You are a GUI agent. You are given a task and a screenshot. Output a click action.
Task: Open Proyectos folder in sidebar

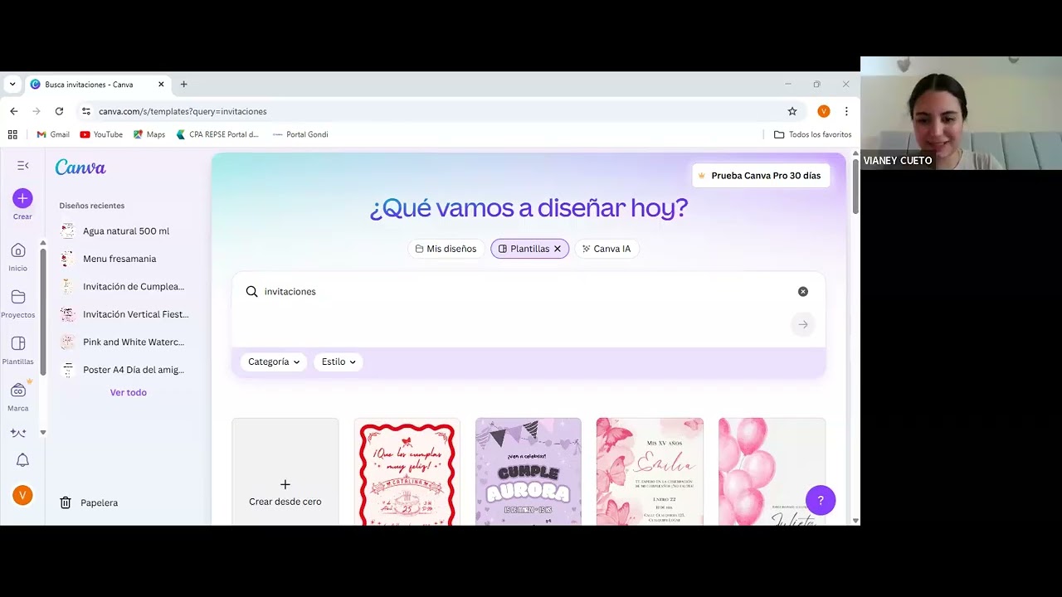[x=18, y=303]
